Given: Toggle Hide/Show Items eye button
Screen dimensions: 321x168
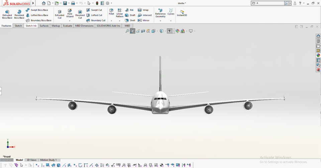Looking at the screenshot, I should 170,31.
